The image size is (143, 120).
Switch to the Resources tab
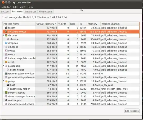point(31,12)
